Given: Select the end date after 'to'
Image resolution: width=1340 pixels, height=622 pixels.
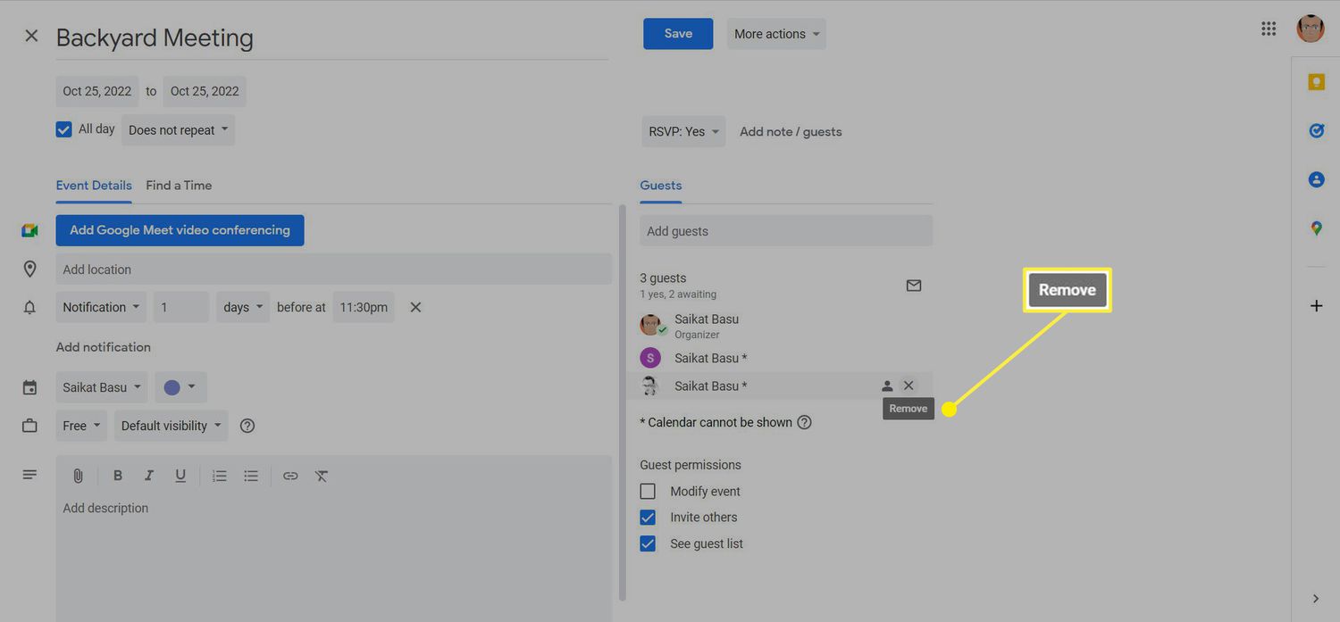Looking at the screenshot, I should click(x=205, y=91).
